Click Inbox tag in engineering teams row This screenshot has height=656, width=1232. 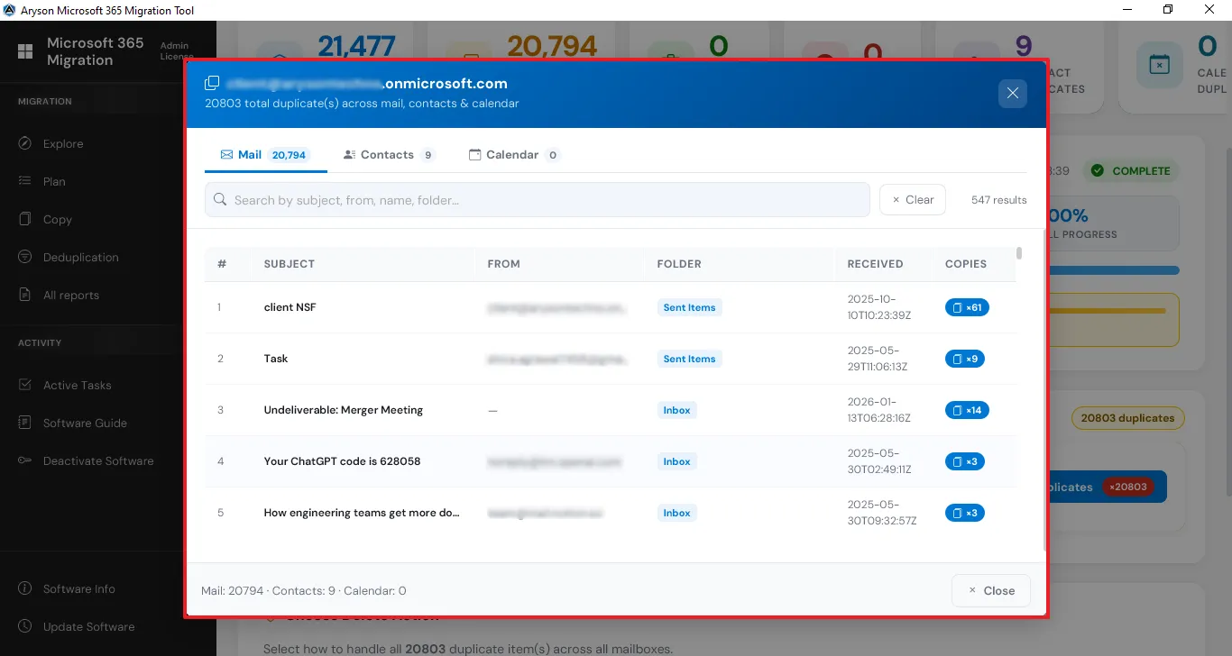(676, 513)
